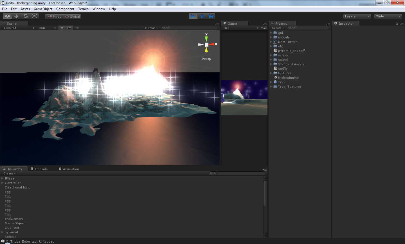The image size is (405, 244).
Task: Click the Hierarchy vertical scrollbar
Action: tap(265, 194)
